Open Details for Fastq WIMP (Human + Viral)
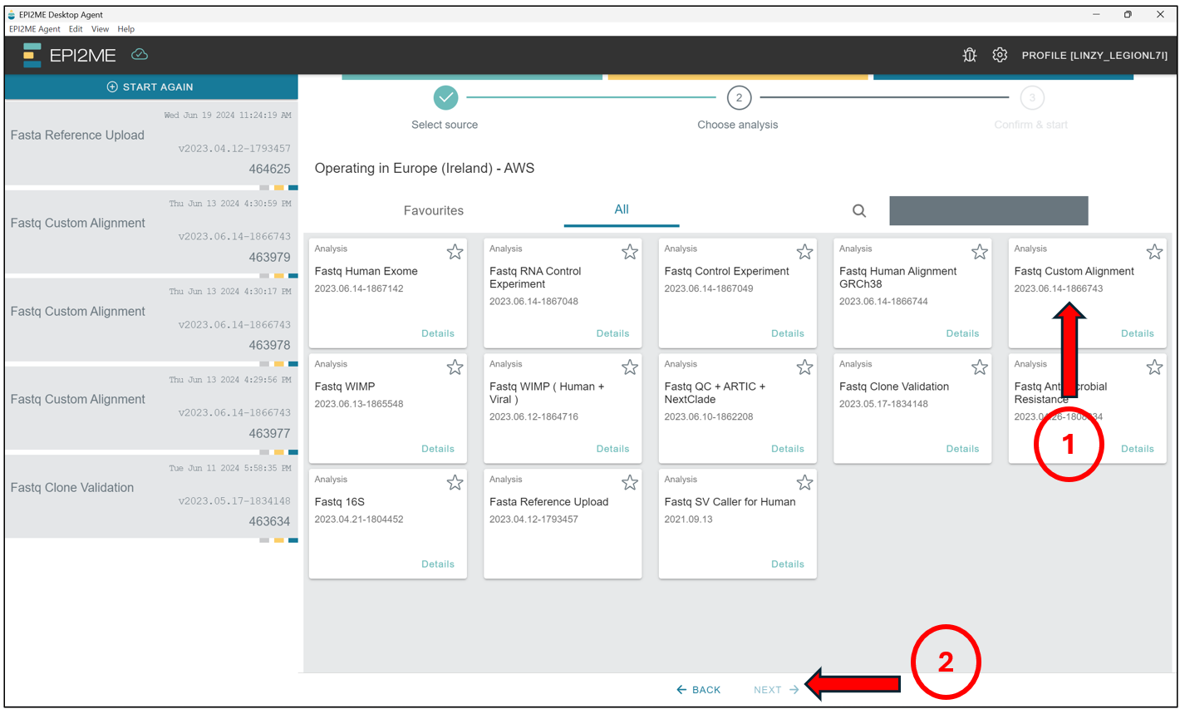 coord(612,449)
